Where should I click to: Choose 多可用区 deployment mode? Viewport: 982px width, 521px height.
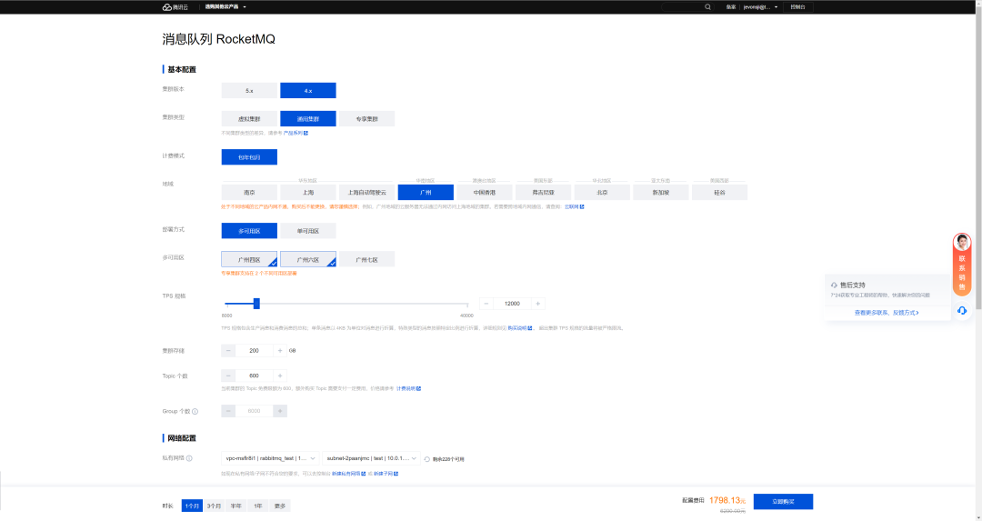249,231
